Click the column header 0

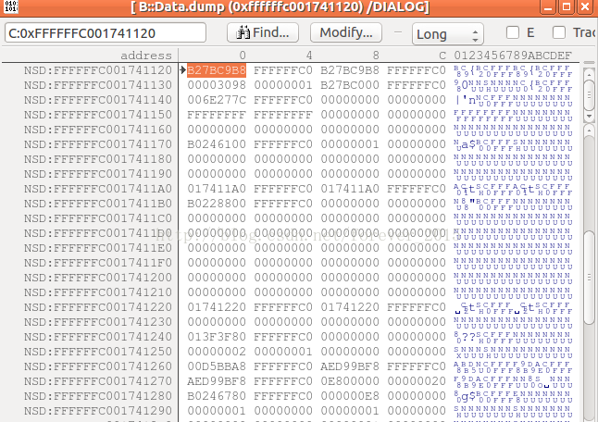[x=243, y=56]
